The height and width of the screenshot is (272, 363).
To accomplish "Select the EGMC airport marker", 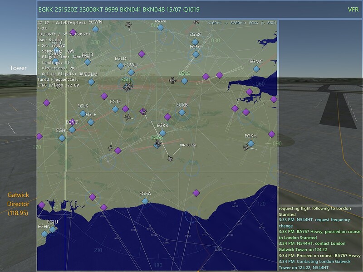I will click(x=256, y=69).
